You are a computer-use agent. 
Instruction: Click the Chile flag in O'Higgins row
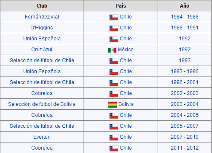click(114, 28)
